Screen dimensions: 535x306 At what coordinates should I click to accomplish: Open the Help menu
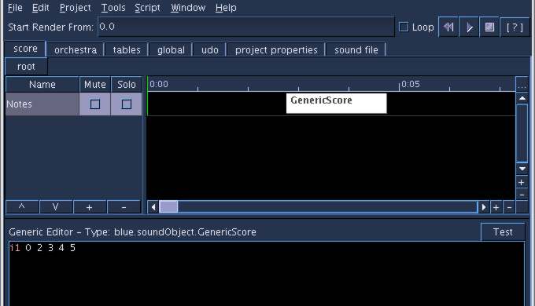tap(226, 8)
